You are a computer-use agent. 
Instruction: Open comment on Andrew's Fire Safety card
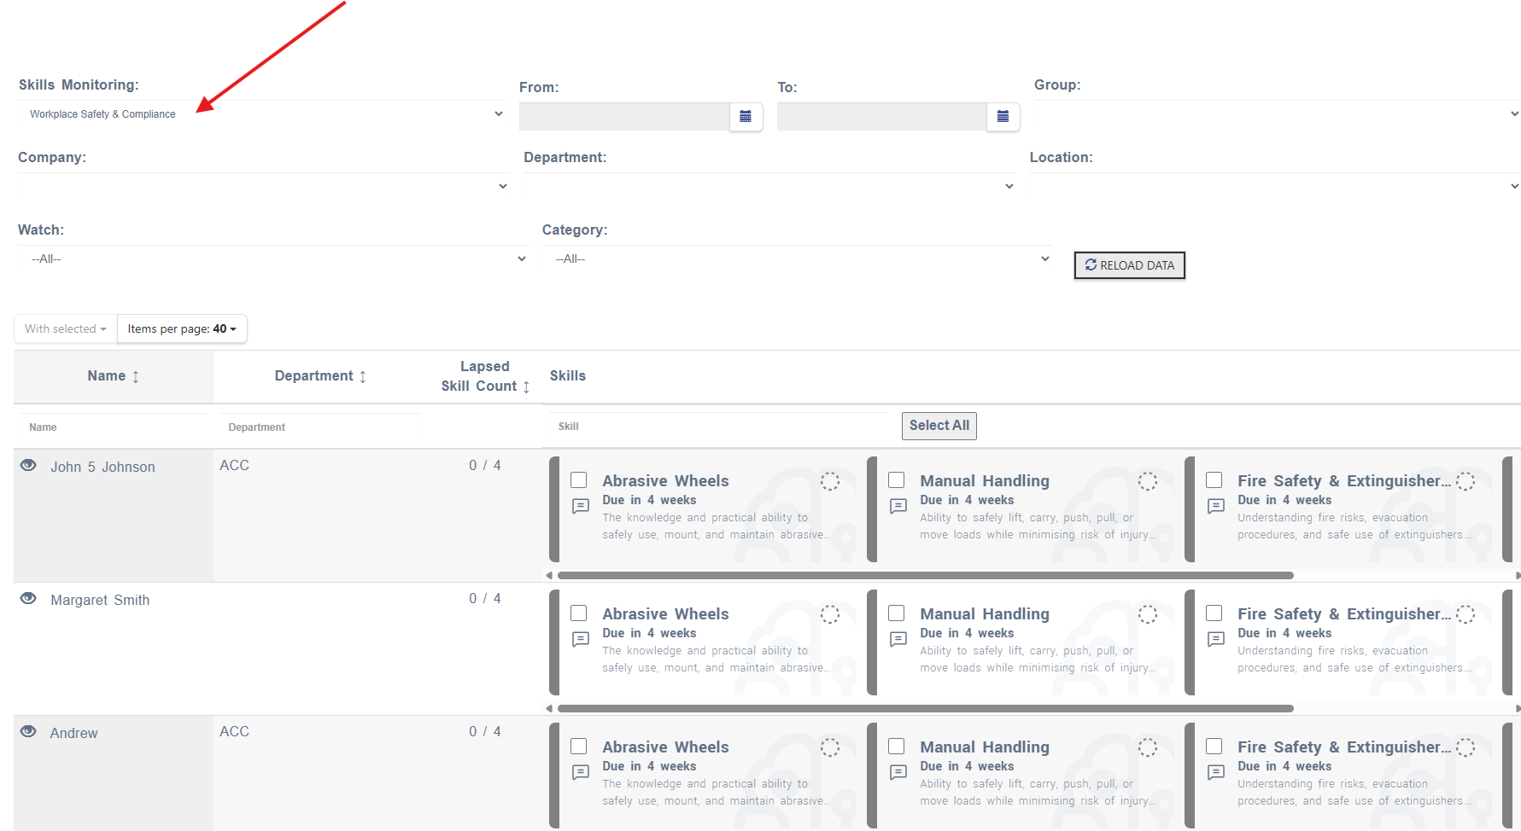click(x=1216, y=773)
